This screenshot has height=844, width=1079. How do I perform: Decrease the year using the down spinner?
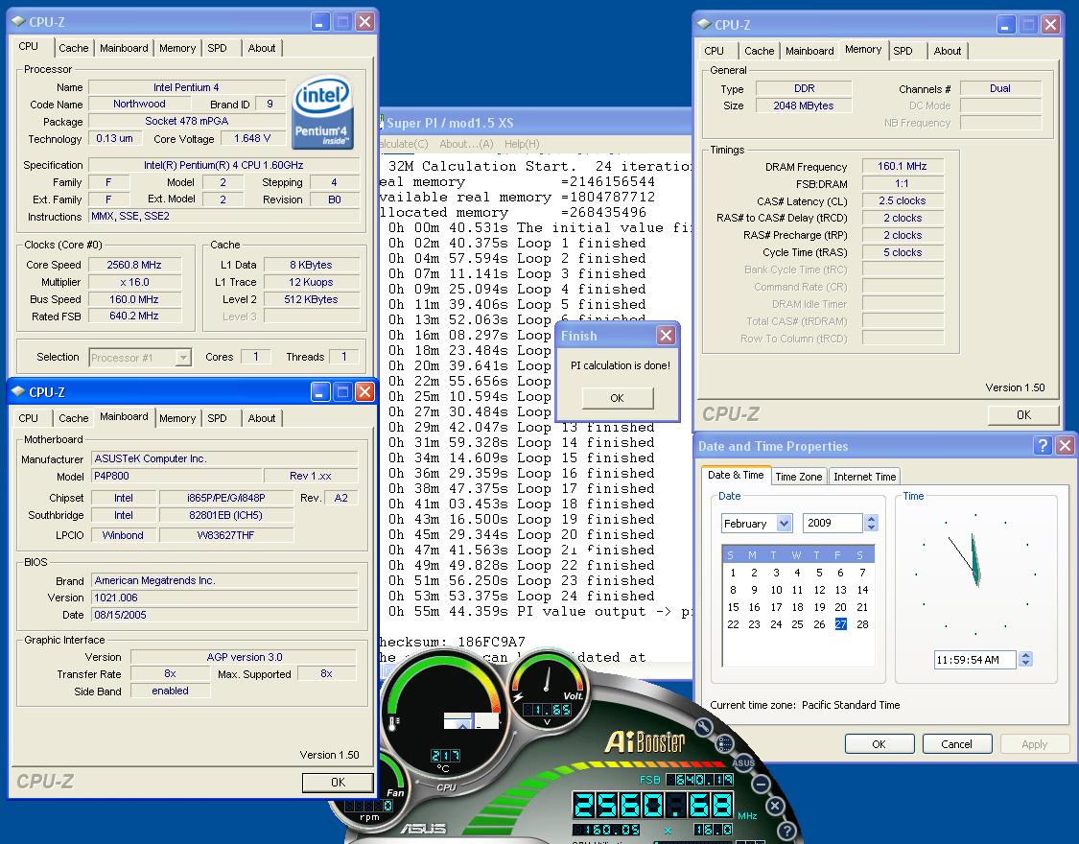tap(871, 527)
